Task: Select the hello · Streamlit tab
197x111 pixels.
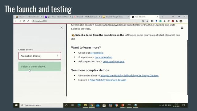Action: tap(145, 17)
